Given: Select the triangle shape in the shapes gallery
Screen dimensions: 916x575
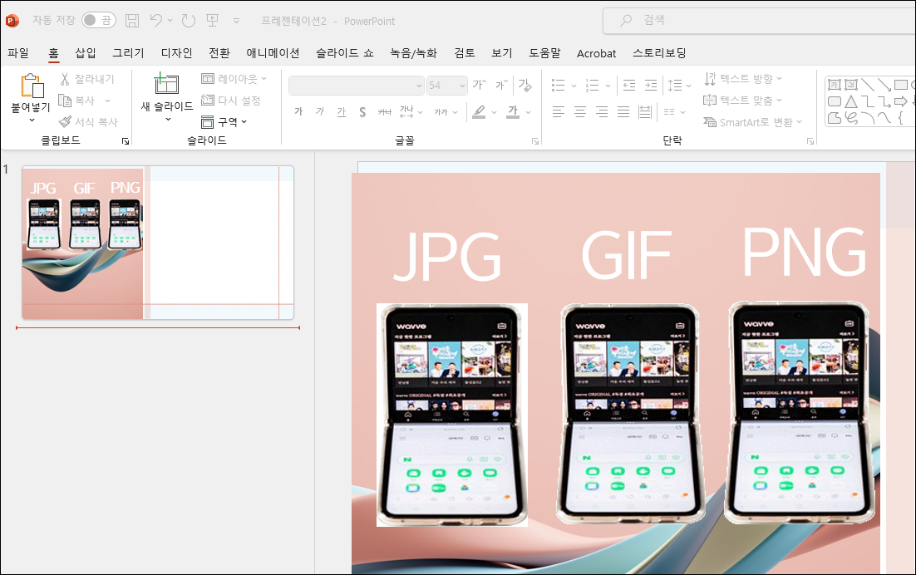Looking at the screenshot, I should click(x=850, y=101).
